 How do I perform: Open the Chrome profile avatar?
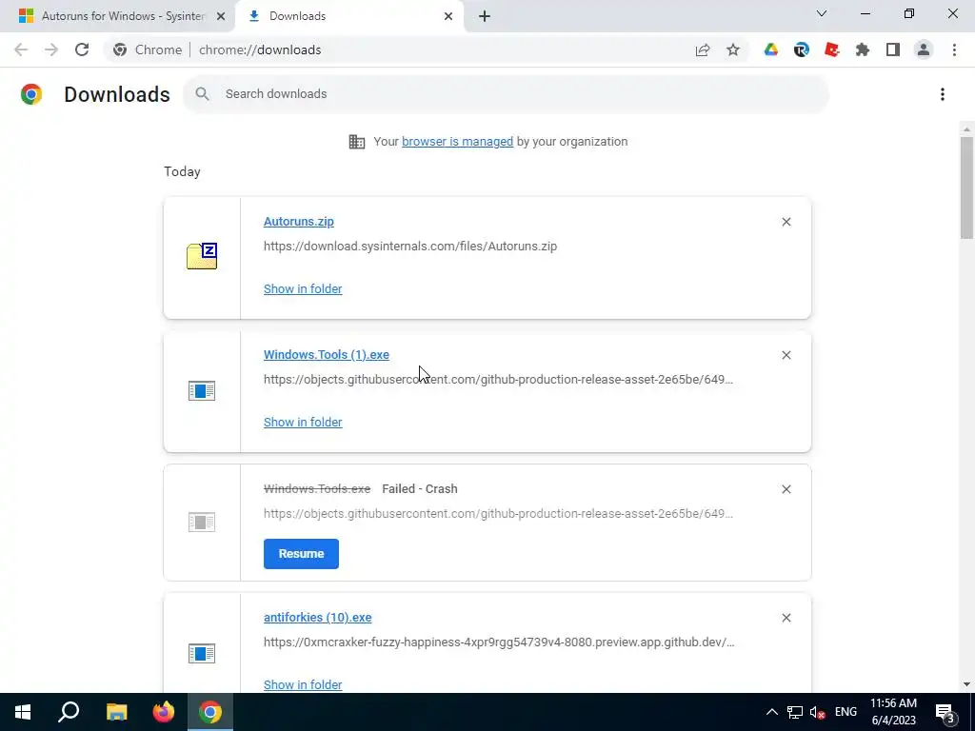tap(924, 49)
